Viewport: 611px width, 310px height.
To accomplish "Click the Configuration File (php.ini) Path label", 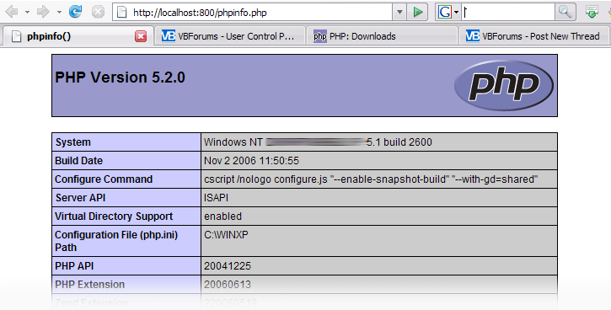I will [116, 241].
